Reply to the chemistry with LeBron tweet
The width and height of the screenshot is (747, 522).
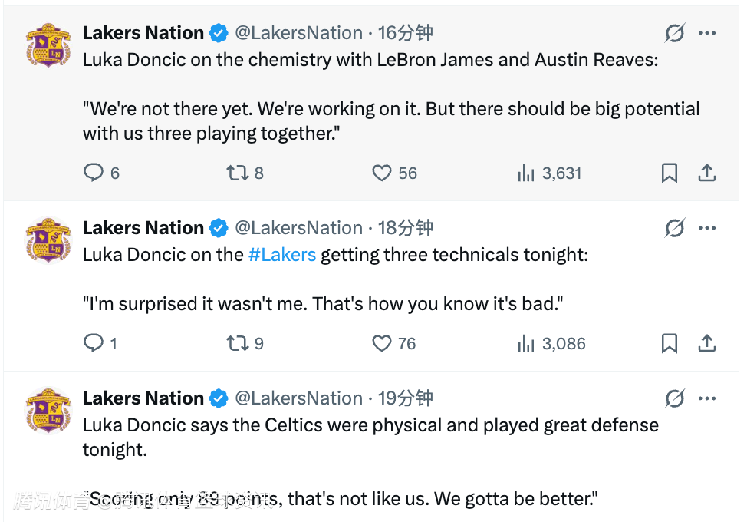[x=94, y=173]
